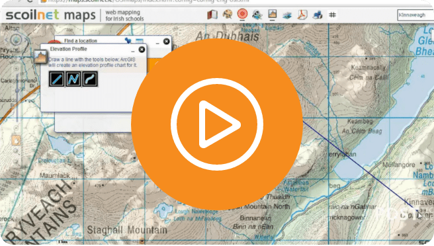The height and width of the screenshot is (246, 434).
Task: Click the scoilnet maps logo
Action: point(51,15)
